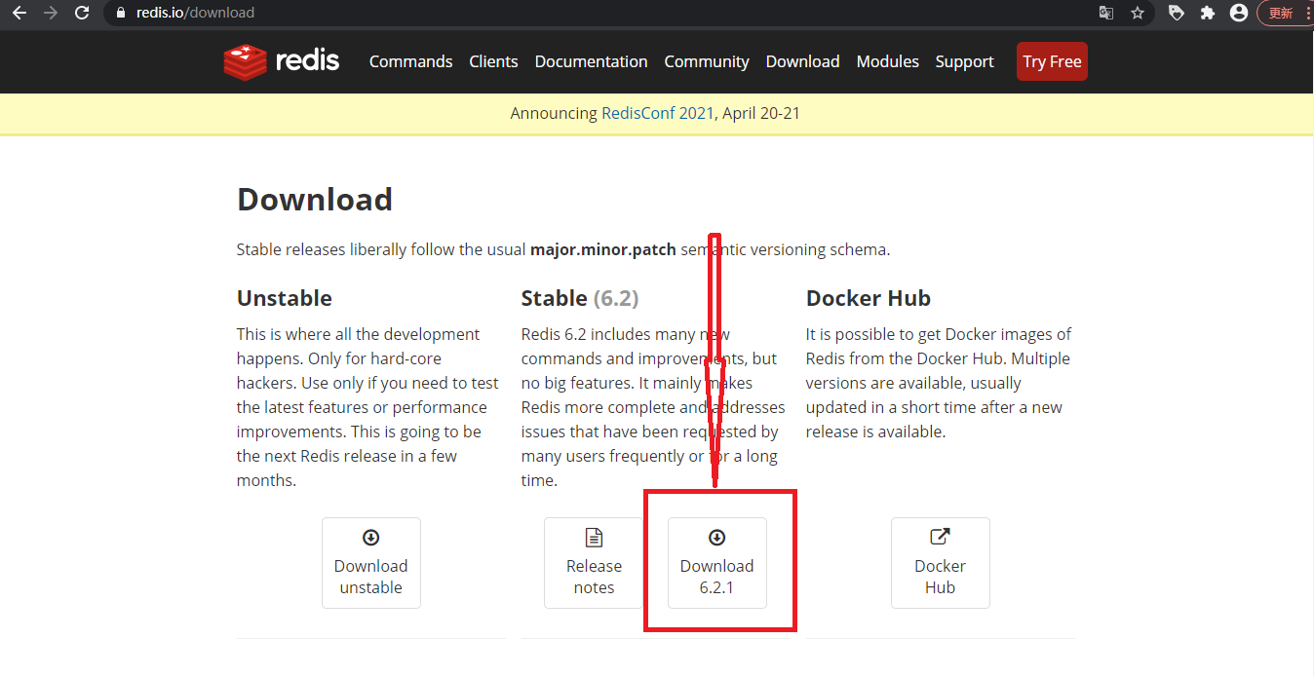Viewport: 1314px width, 676px height.
Task: Bookmark this page with star icon
Action: [x=1137, y=13]
